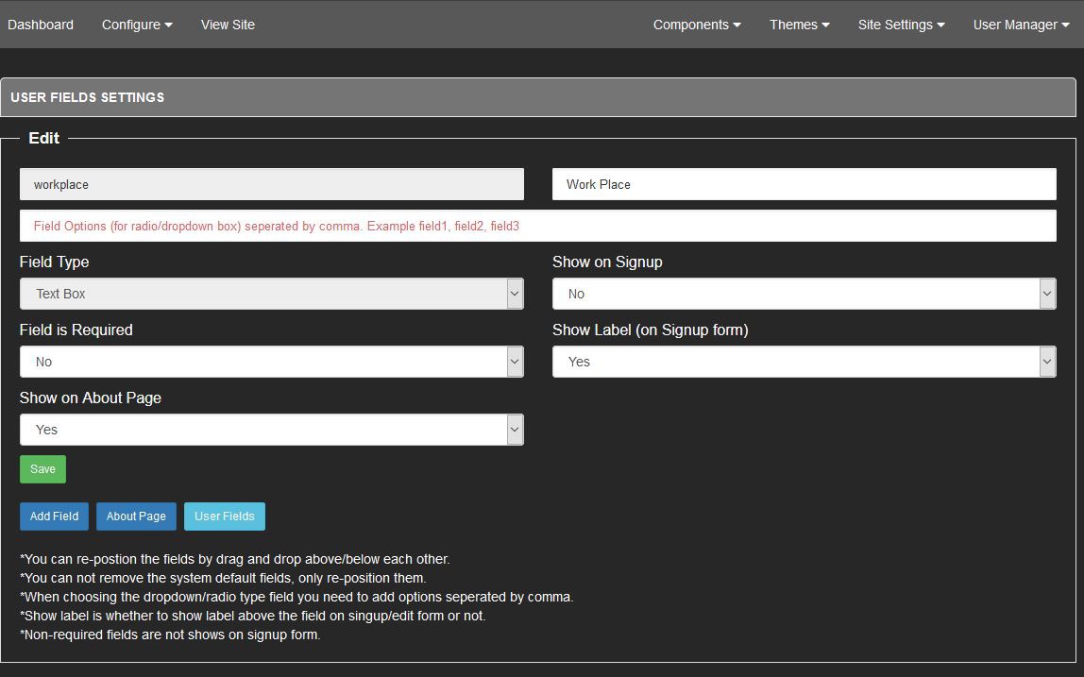
Task: Expand the User Manager menu
Action: [1021, 25]
